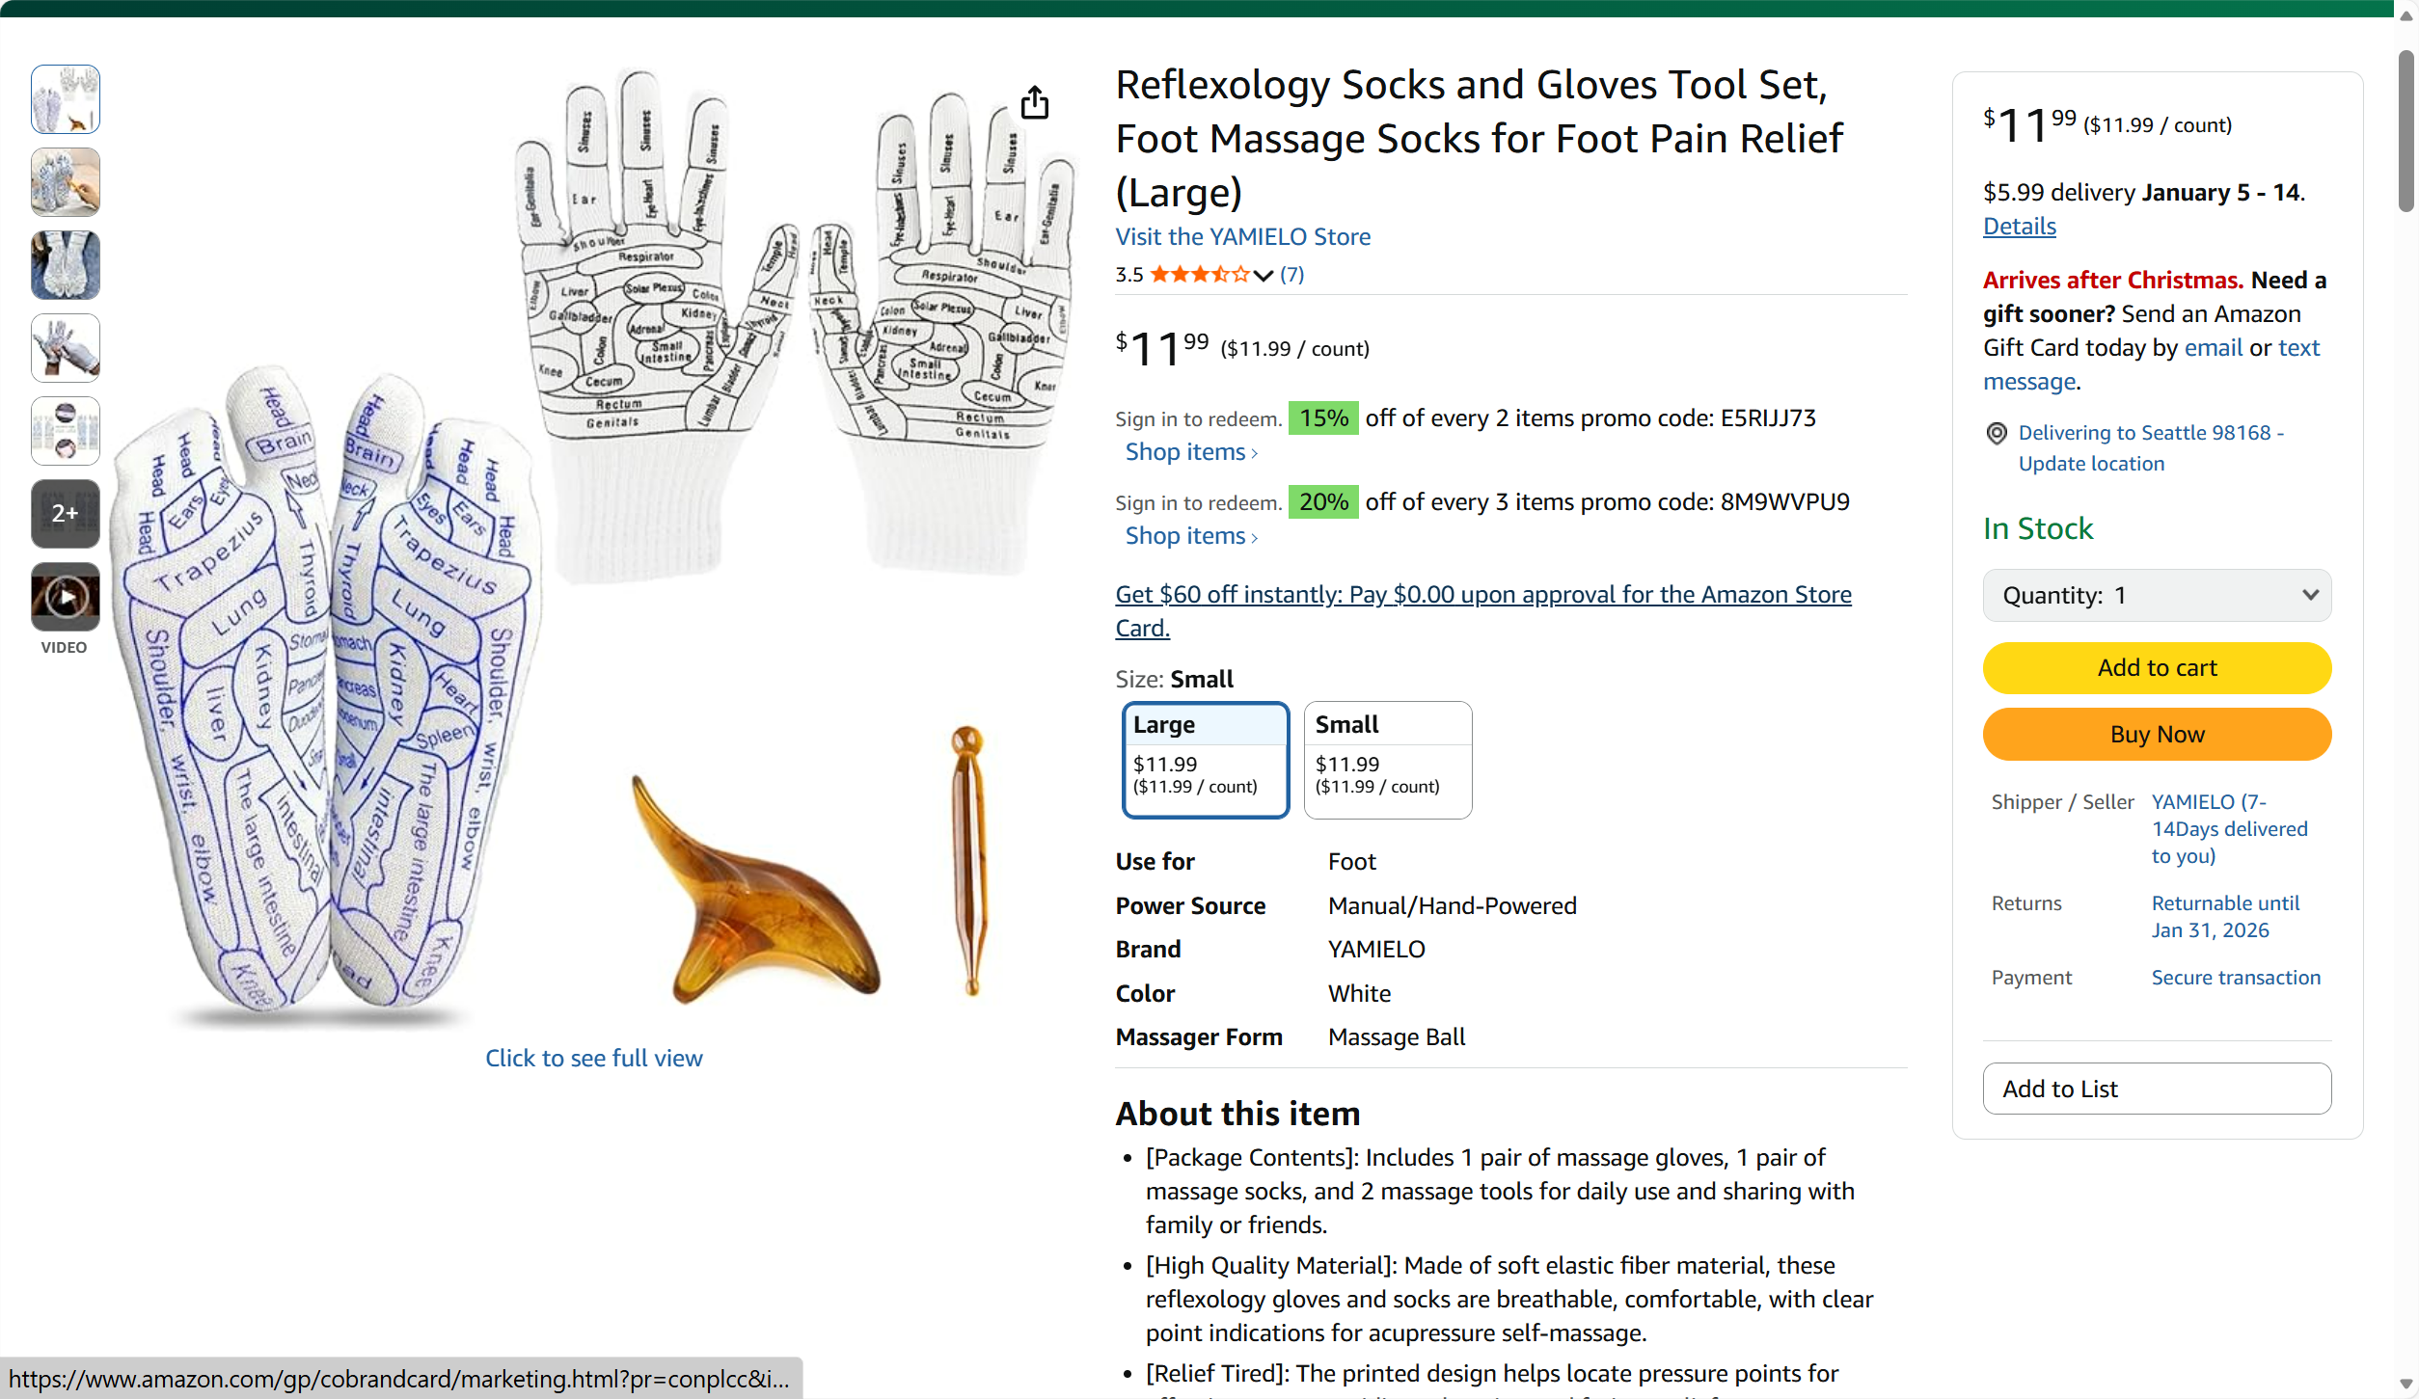Image resolution: width=2419 pixels, height=1399 pixels.
Task: Open the Quantity dropdown
Action: pyautogui.click(x=2157, y=596)
